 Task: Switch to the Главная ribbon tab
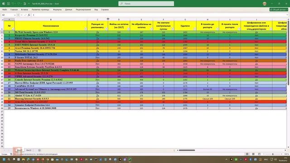click(x=14, y=10)
